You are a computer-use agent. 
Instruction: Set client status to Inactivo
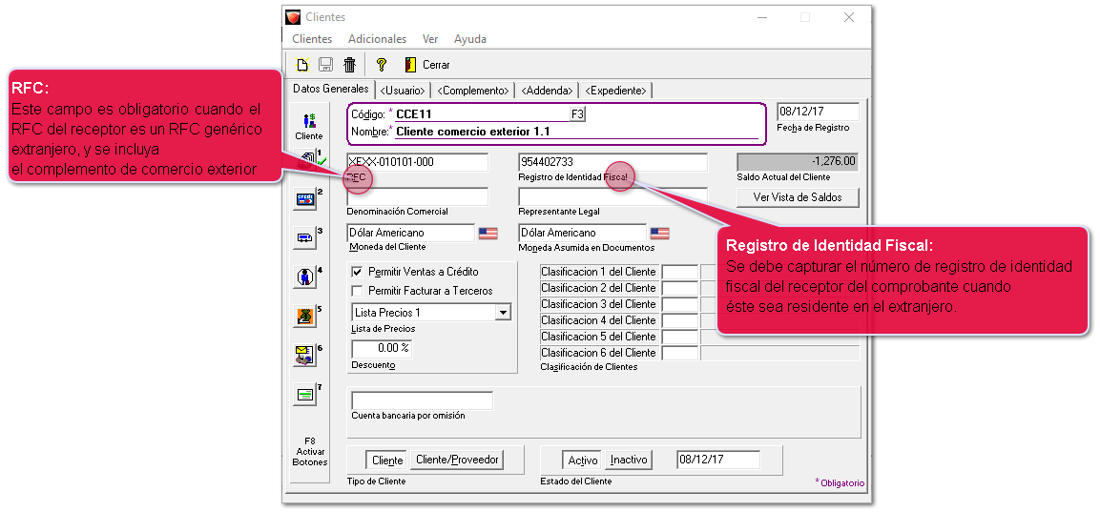pos(629,461)
